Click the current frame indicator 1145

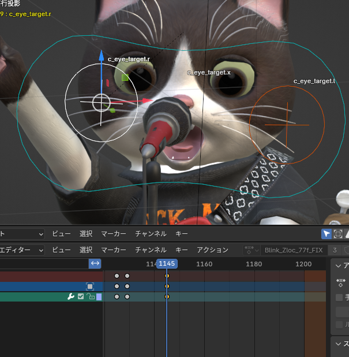click(x=167, y=263)
